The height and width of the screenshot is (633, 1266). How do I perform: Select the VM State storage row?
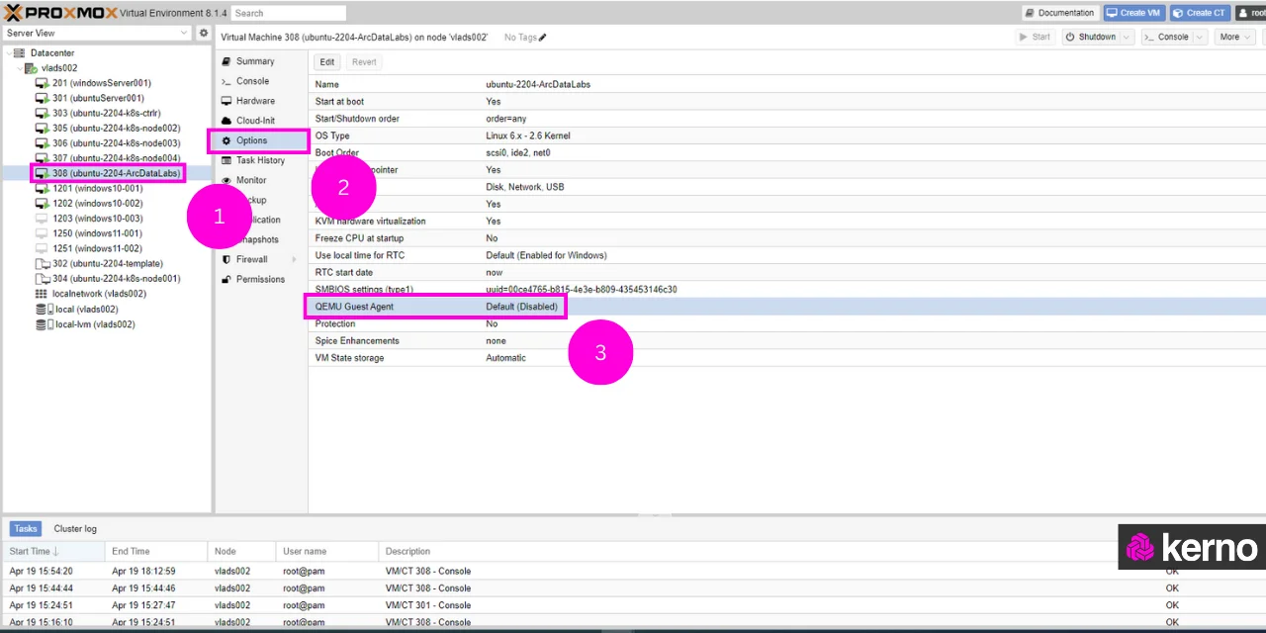(x=787, y=358)
